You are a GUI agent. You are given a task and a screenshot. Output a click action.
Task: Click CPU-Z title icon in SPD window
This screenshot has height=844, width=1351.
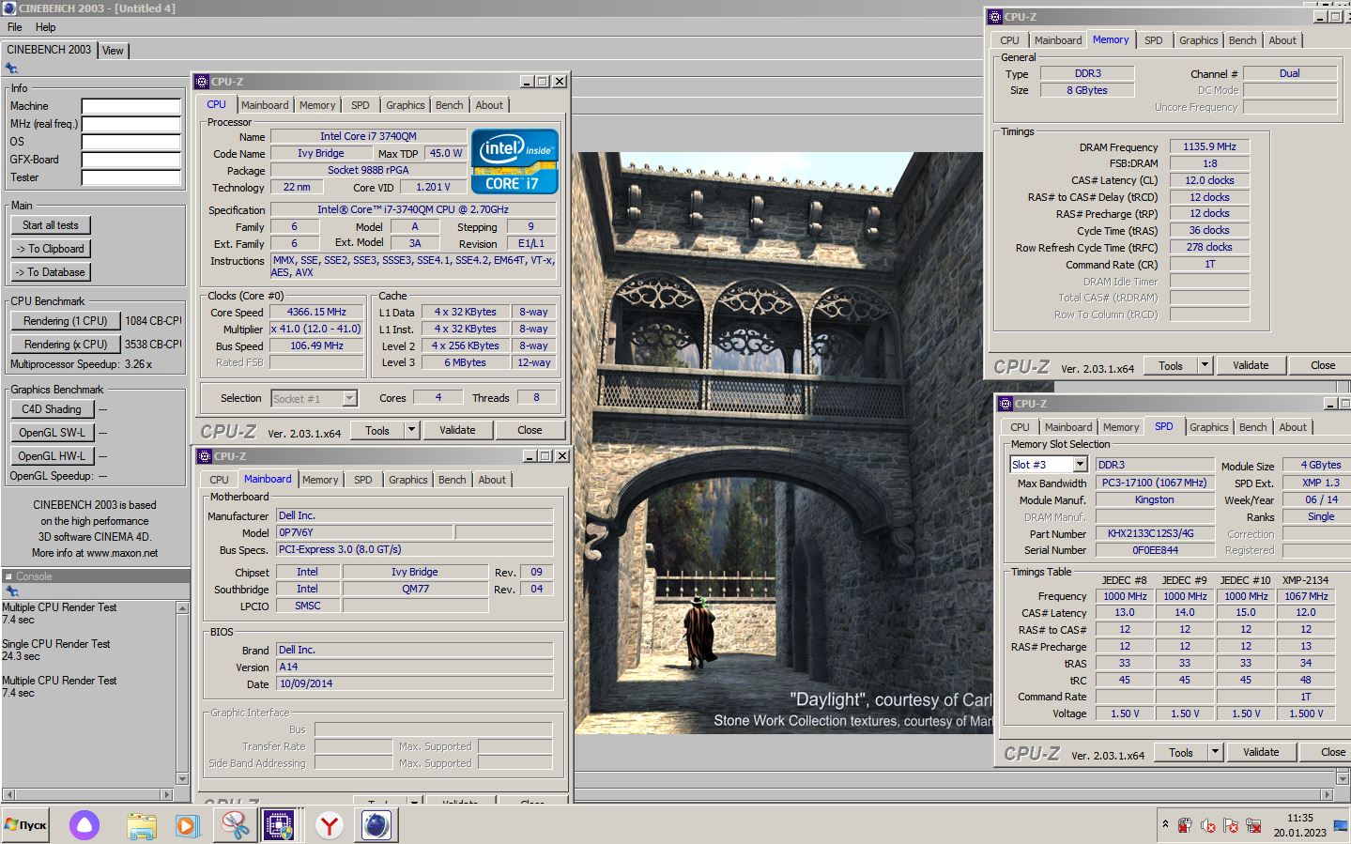pyautogui.click(x=1005, y=404)
